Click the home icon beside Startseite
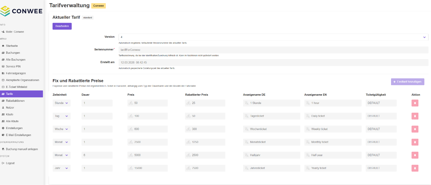Screen dimensions: 431x185 [x=3, y=46]
